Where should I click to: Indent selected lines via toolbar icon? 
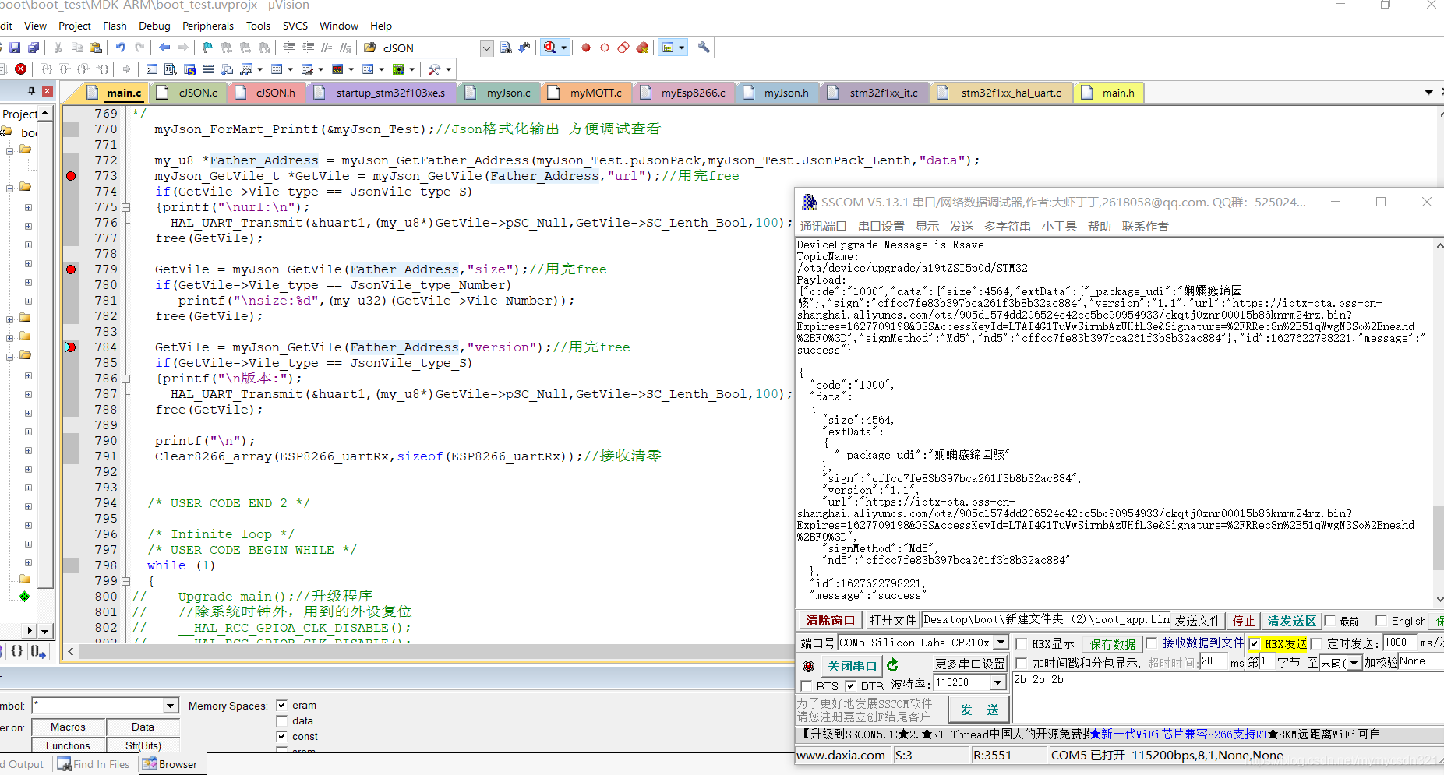point(289,48)
